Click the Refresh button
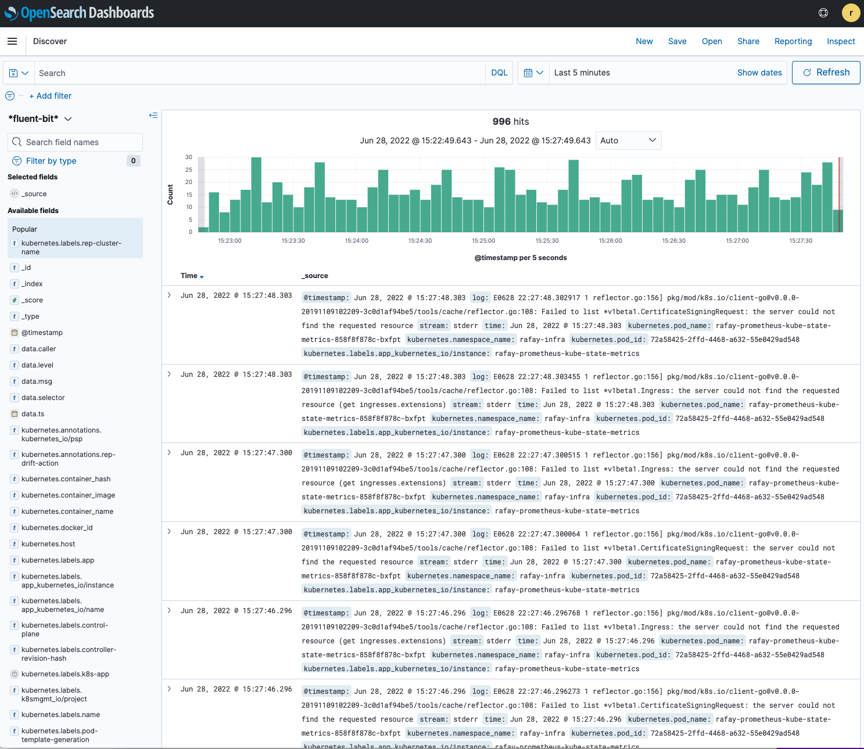864x749 pixels. 826,73
